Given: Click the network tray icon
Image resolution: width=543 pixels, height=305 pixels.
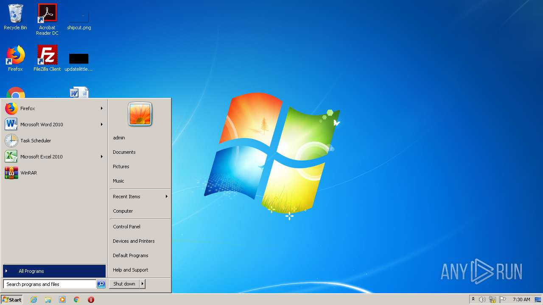Looking at the screenshot, I should pyautogui.click(x=493, y=299).
